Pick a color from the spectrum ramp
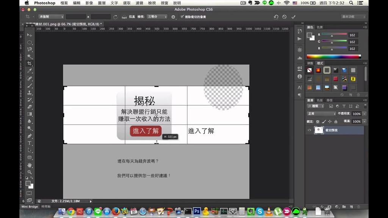Screen dimensions: 388x218 click(x=334, y=56)
